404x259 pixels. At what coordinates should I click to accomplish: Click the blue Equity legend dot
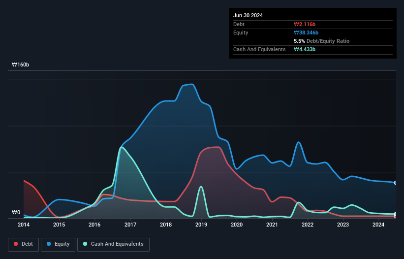pos(49,244)
